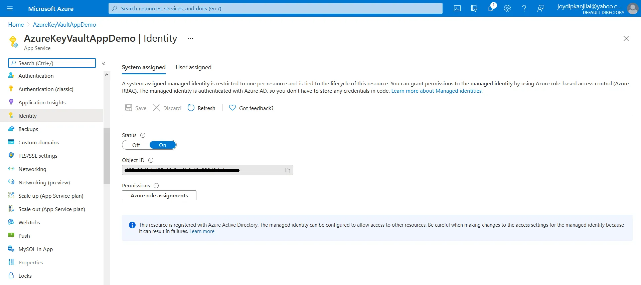The height and width of the screenshot is (285, 641).
Task: Click the Authentication sidebar icon
Action: [11, 75]
